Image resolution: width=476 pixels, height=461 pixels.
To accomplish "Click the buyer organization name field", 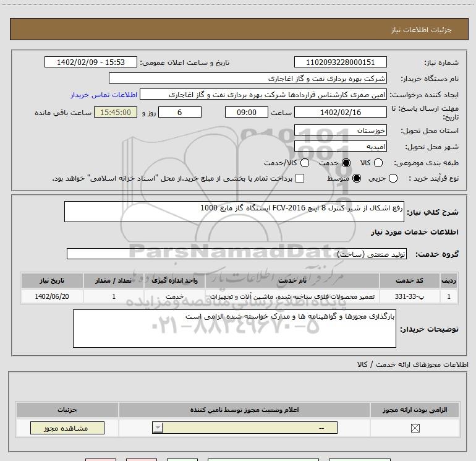I will 248,78.
